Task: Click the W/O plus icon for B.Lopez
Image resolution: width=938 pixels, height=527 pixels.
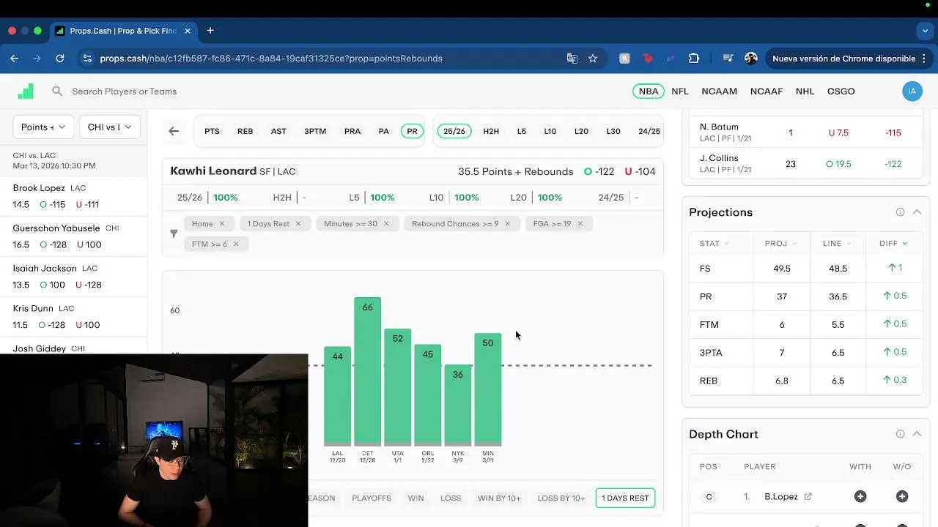Action: tap(902, 496)
